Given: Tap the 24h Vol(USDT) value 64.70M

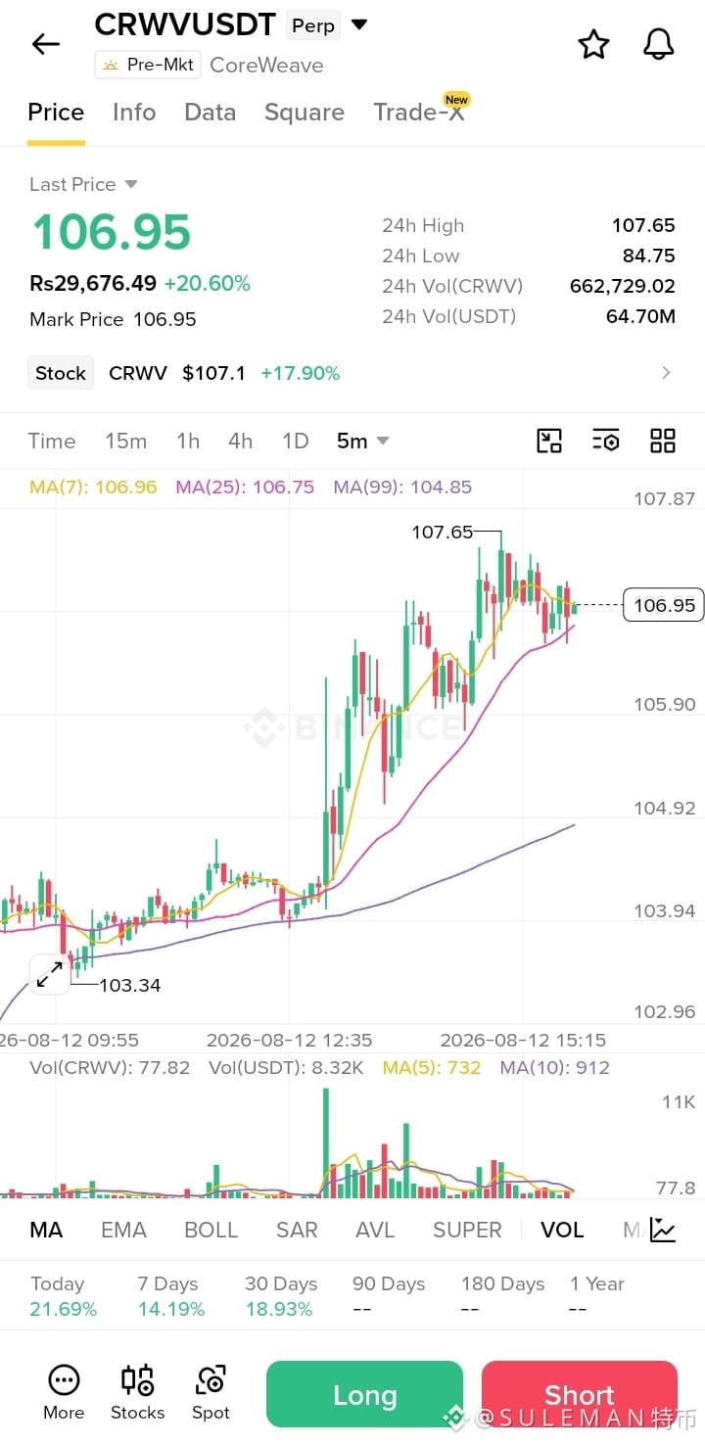Looking at the screenshot, I should pos(640,316).
